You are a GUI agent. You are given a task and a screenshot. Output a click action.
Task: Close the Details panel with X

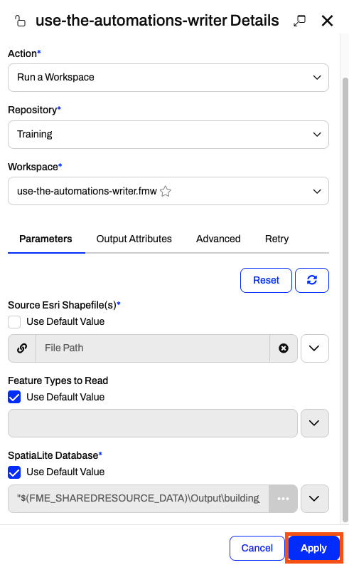point(327,21)
